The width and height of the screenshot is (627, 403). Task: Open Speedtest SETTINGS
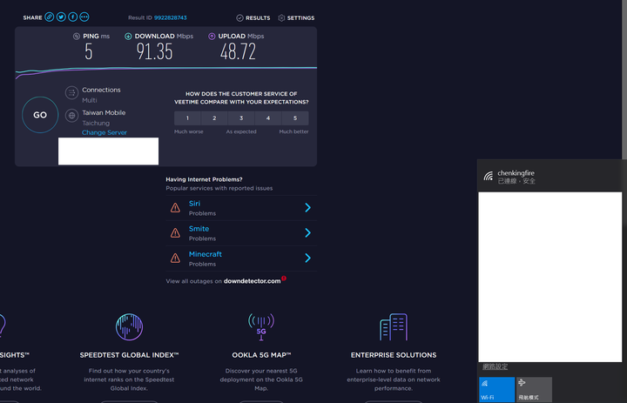[x=296, y=18]
